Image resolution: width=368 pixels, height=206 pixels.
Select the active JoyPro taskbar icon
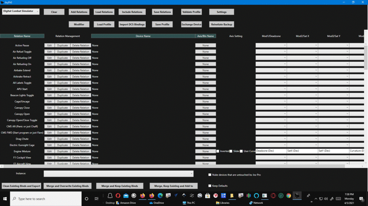coord(297,195)
